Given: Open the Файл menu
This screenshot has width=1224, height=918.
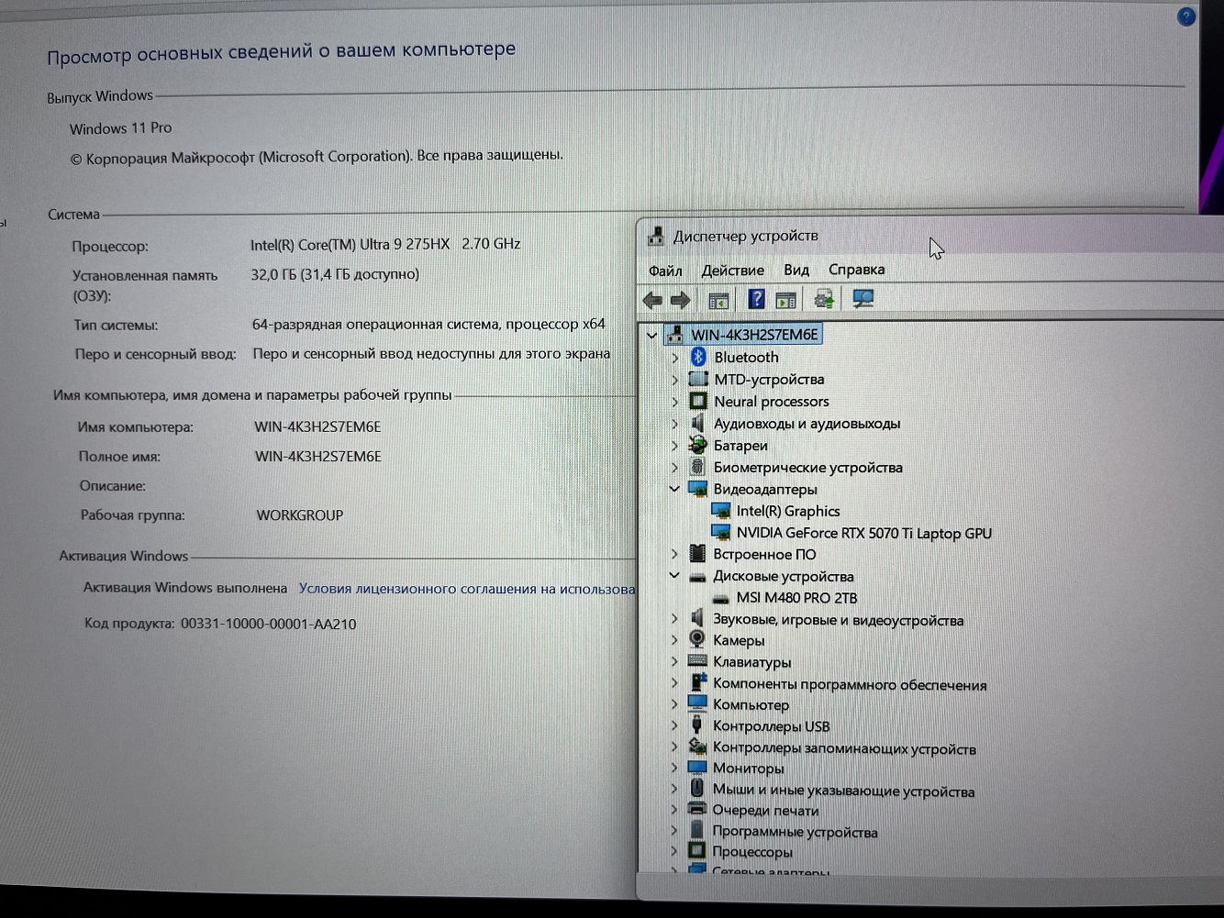Looking at the screenshot, I should click(665, 271).
